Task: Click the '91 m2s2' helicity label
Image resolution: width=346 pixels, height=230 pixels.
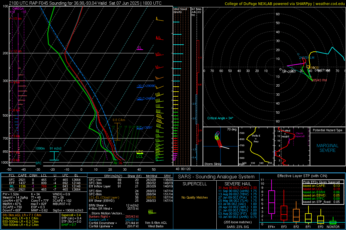Action: pyautogui.click(x=55, y=148)
